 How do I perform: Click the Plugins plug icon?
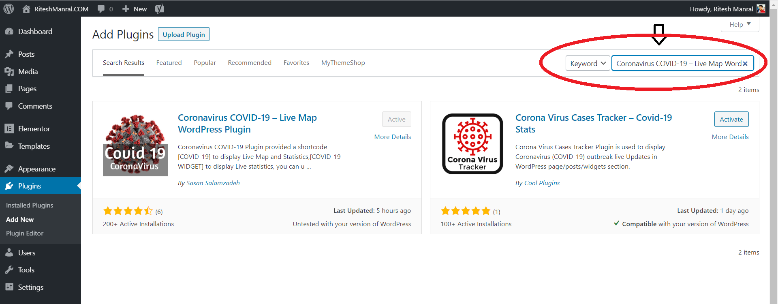[9, 186]
